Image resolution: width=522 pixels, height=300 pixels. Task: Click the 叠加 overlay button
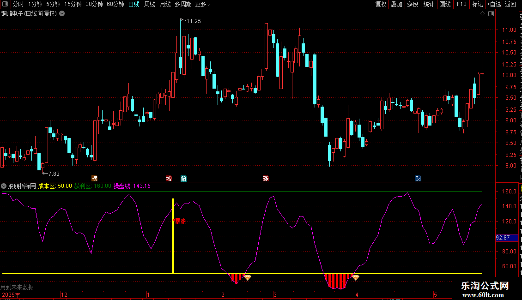pyautogui.click(x=396, y=4)
